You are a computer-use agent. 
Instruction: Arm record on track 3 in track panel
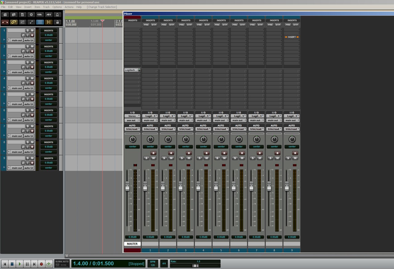[32, 67]
